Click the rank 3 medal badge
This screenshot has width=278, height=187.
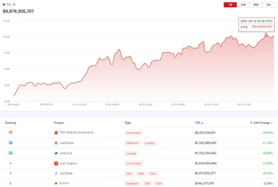[11, 152]
